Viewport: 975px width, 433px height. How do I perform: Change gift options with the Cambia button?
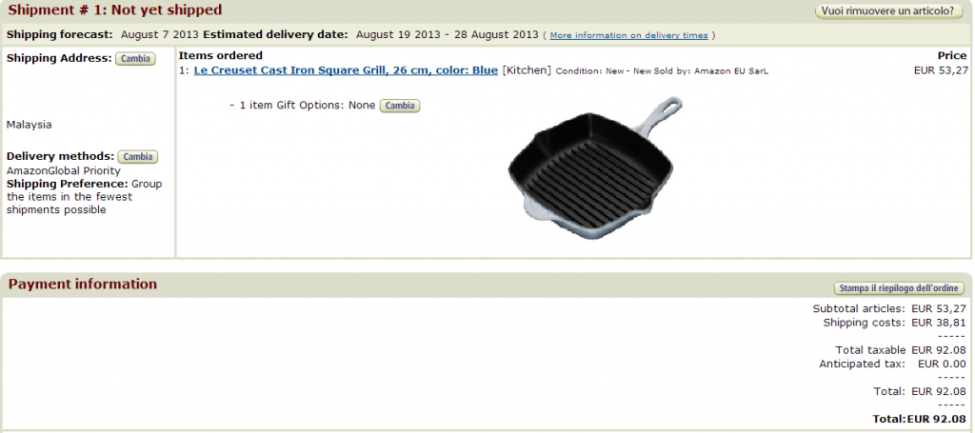[x=399, y=106]
